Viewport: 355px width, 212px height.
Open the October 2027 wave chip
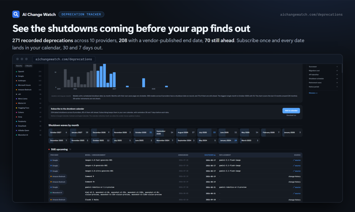click(58, 132)
